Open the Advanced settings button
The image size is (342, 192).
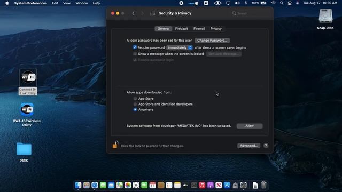click(248, 146)
